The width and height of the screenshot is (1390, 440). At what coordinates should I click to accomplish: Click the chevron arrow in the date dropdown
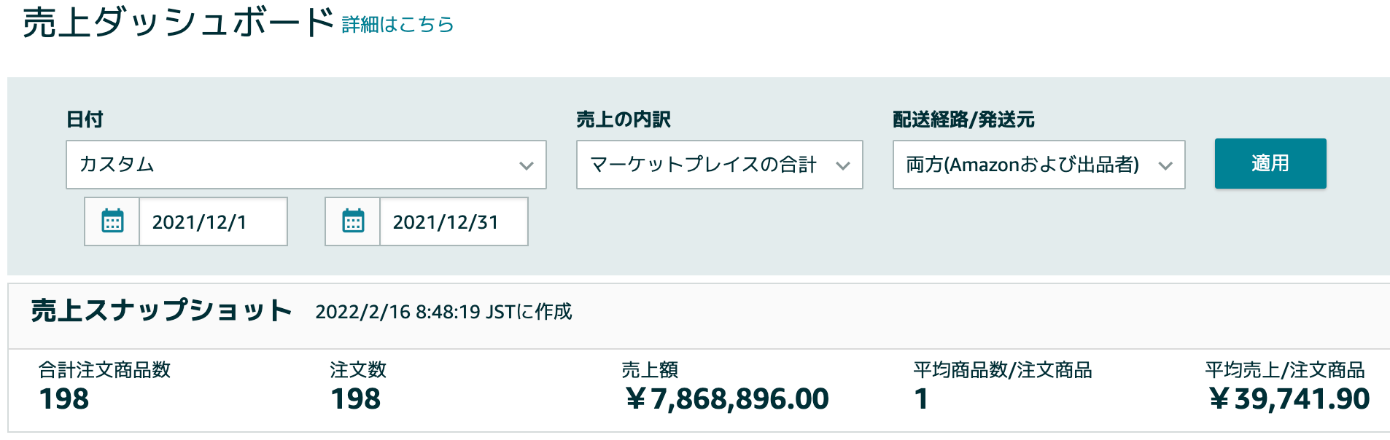tap(527, 166)
